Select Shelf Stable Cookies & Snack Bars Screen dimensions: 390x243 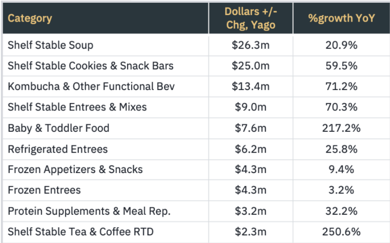click(x=91, y=66)
